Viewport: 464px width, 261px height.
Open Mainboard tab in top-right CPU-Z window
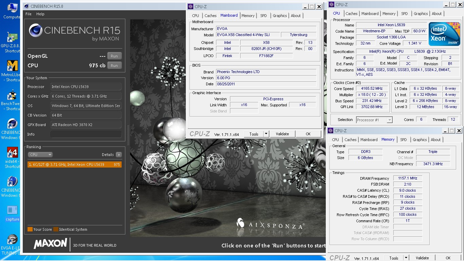(x=370, y=14)
